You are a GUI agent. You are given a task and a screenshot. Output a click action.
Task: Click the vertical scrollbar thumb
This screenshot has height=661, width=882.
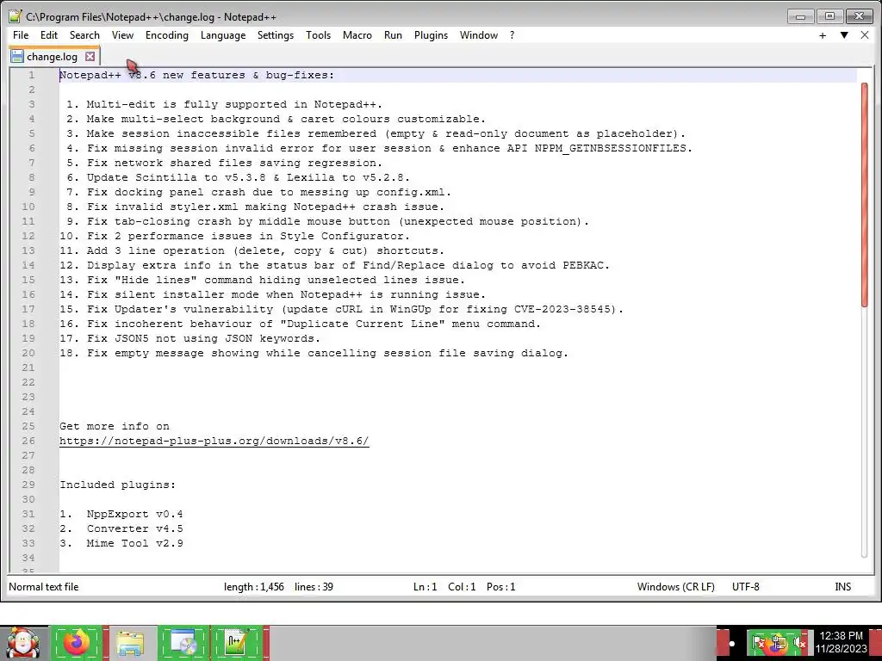tap(865, 195)
